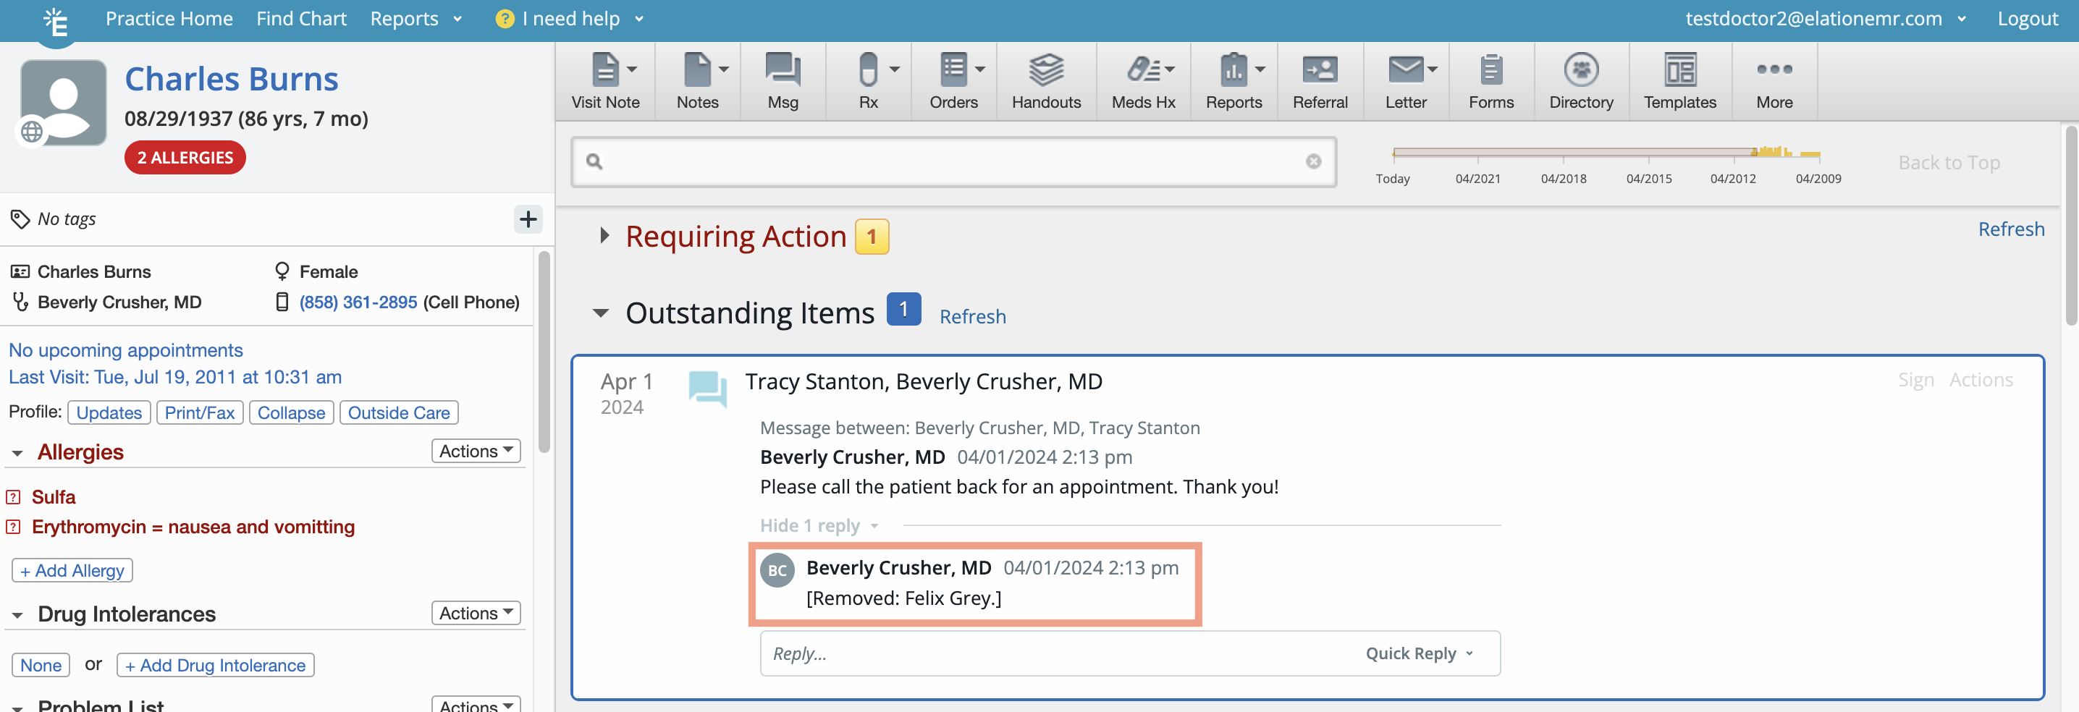Set Drug Intolerances to None

tap(41, 664)
